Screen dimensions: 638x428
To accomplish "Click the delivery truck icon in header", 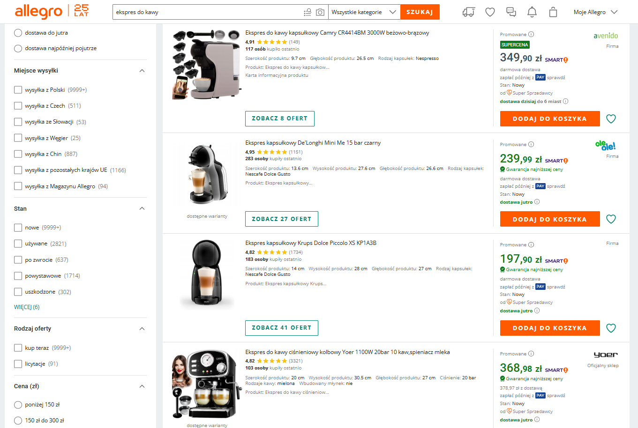I will [x=468, y=12].
